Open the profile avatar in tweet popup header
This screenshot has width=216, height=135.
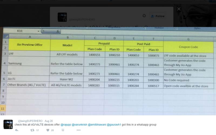point(62,17)
